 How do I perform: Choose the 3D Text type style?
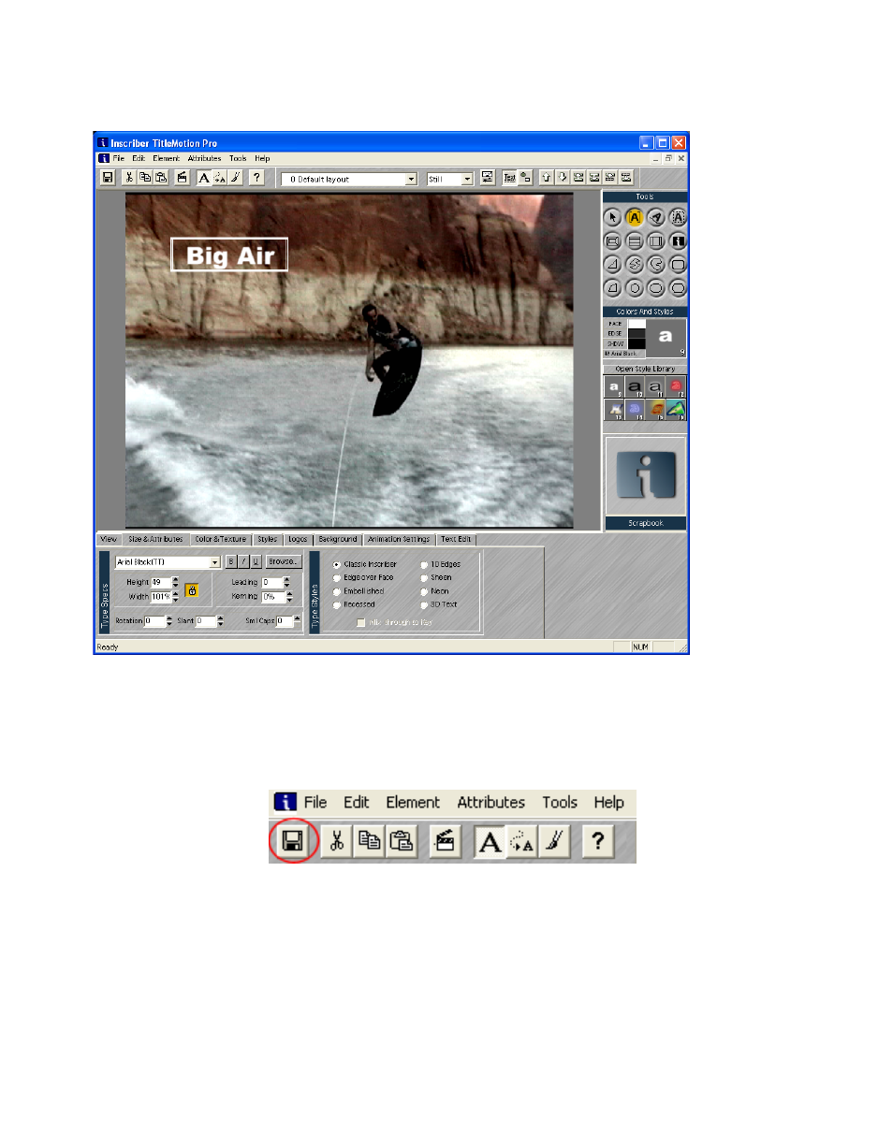440,605
